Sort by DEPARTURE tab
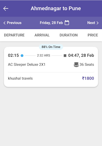This screenshot has height=146, width=102. (14, 35)
